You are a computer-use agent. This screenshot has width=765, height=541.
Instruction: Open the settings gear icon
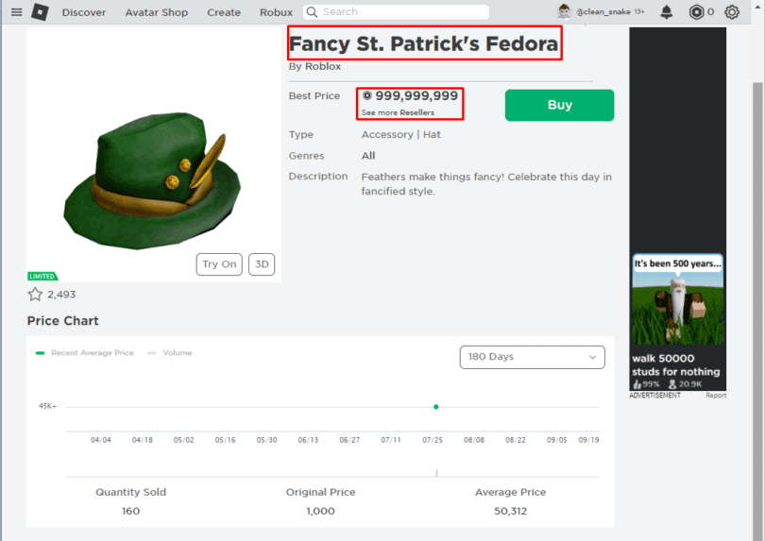pos(732,12)
